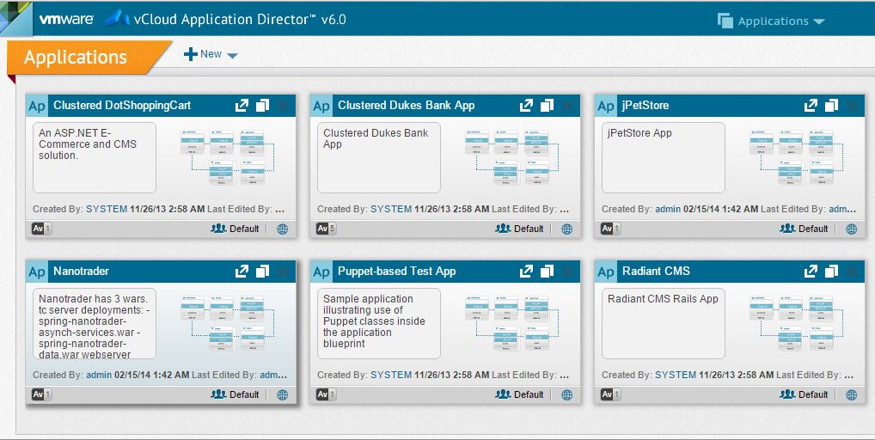Click the Av 5 versions badge on Dukes Bank App
Viewport: 875px width, 440px height.
click(x=326, y=228)
